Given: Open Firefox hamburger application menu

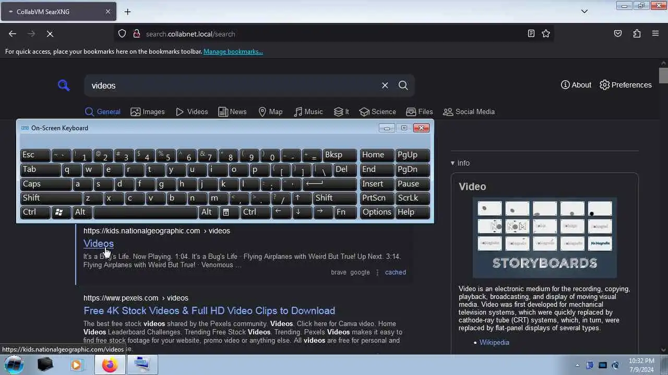Looking at the screenshot, I should 655,34.
